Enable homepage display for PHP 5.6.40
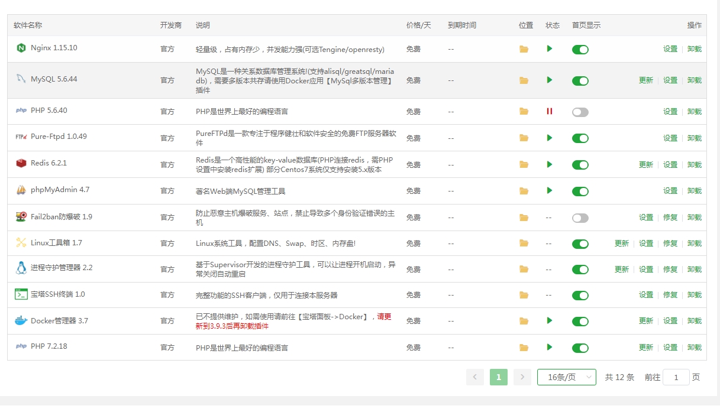The width and height of the screenshot is (720, 412). [580, 112]
